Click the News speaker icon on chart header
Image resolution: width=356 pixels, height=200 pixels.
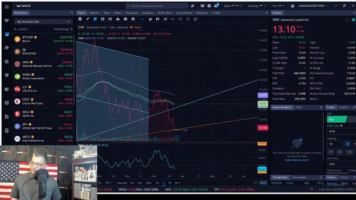pos(131,27)
